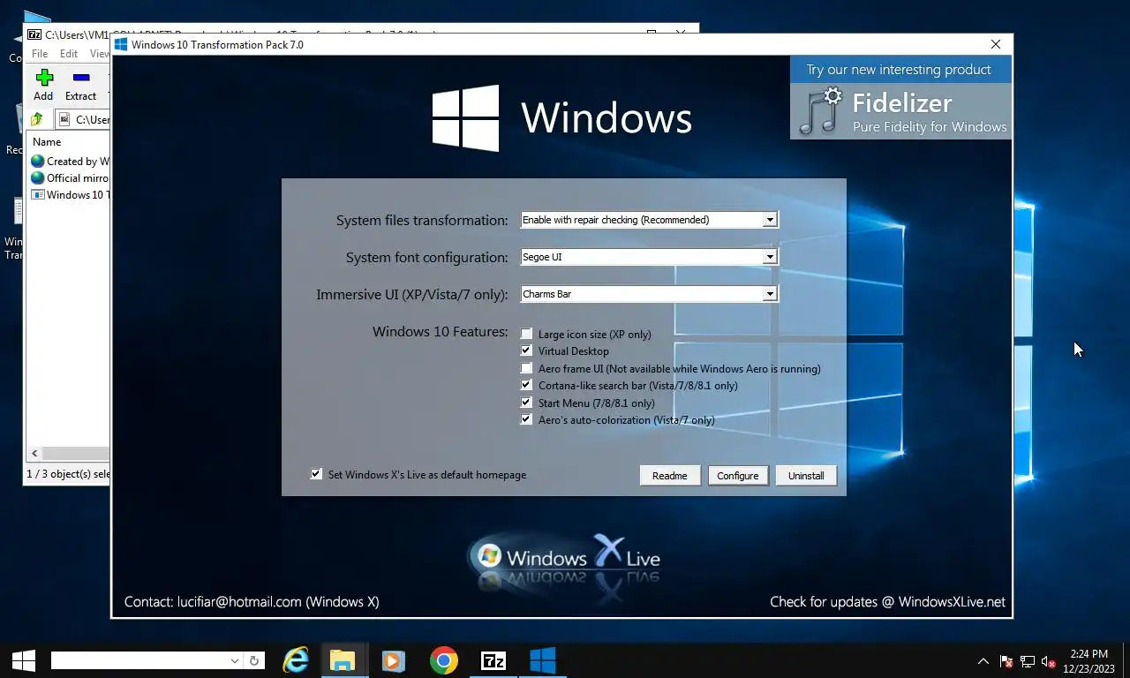1130x678 pixels.
Task: Uncheck Start Menu (7/8/8.1 only) checkbox
Action: pos(527,403)
